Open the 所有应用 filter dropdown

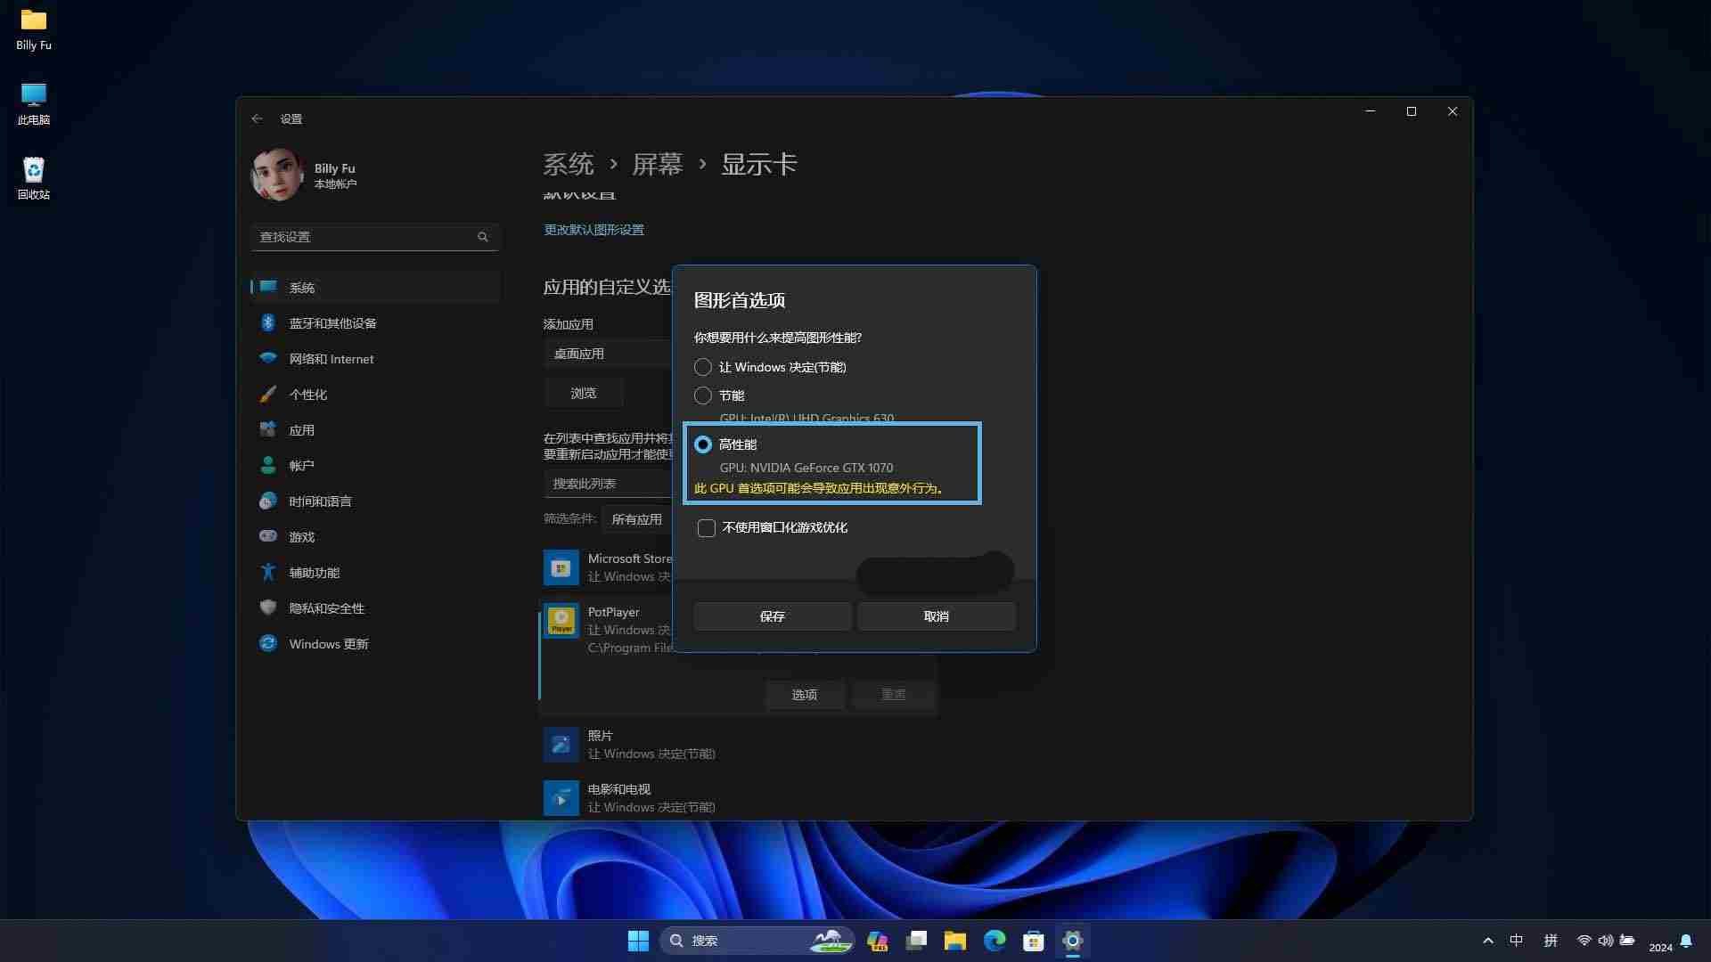pyautogui.click(x=636, y=519)
